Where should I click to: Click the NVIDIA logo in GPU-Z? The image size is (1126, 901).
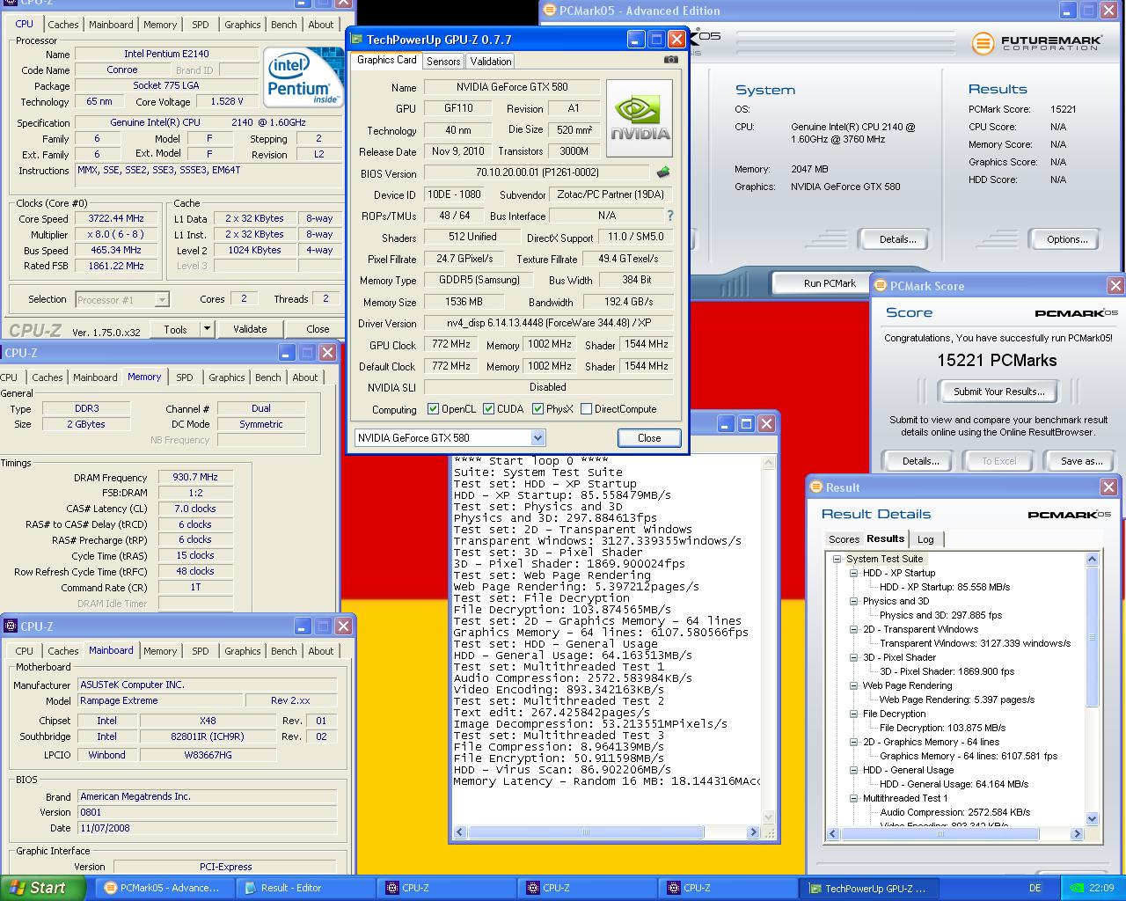coord(640,118)
